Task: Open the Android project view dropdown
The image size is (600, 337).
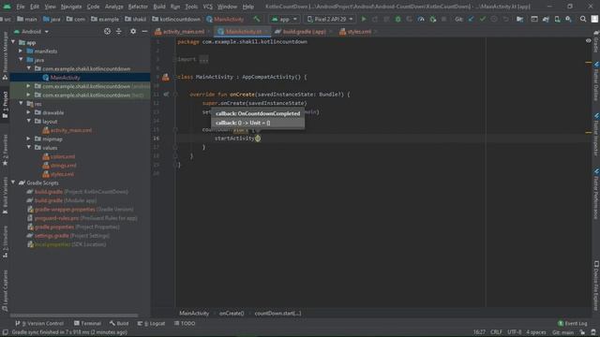Action: (x=31, y=32)
